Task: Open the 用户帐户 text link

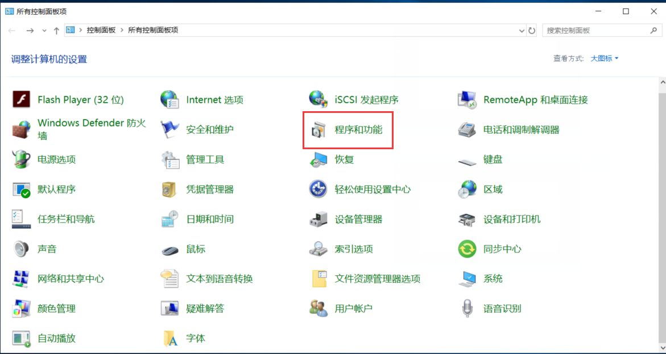Action: pyautogui.click(x=353, y=308)
